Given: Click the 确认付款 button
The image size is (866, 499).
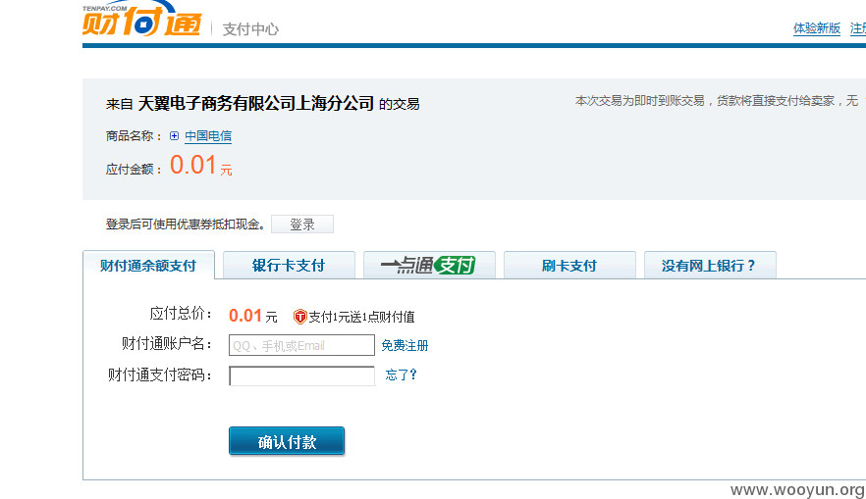Looking at the screenshot, I should click(287, 441).
